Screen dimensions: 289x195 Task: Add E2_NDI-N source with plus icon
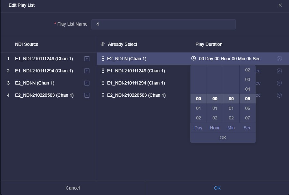(x=87, y=83)
